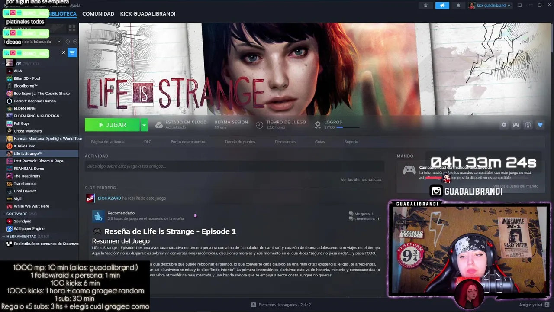Open friends activity icon in top bar
The image size is (554, 312).
(x=426, y=6)
